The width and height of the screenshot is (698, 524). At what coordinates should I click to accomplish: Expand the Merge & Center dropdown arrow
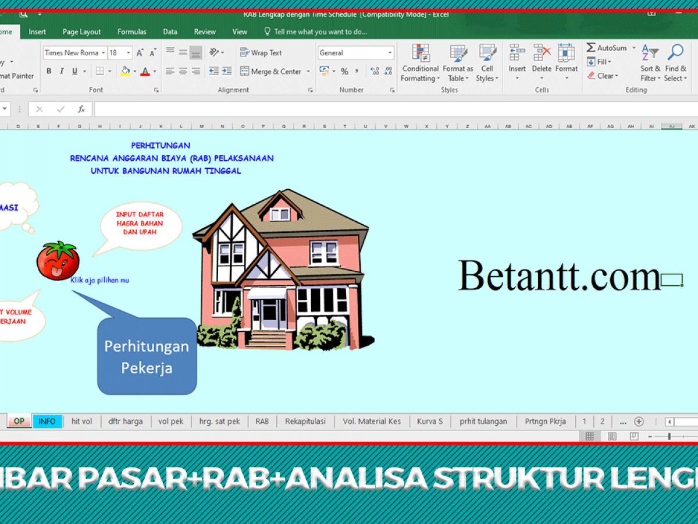pyautogui.click(x=308, y=72)
